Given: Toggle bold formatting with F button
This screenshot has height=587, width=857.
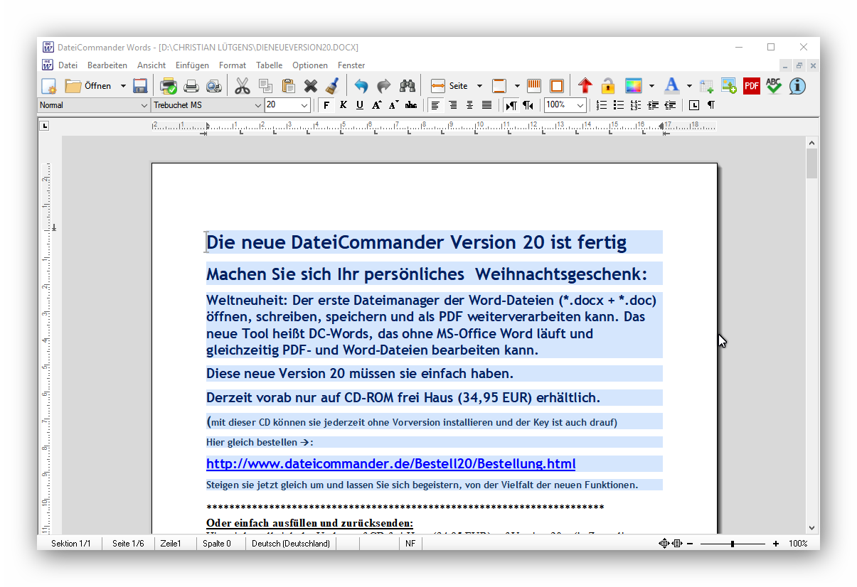Looking at the screenshot, I should point(326,105).
